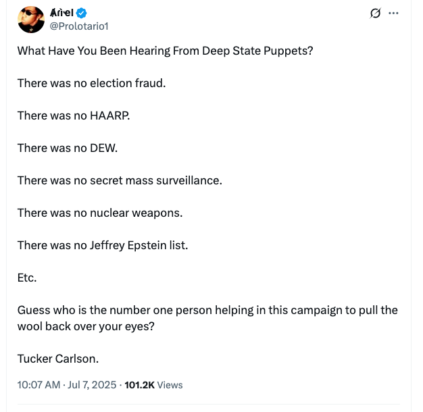This screenshot has height=412, width=423.
Task: Click the Grok explain-post icon
Action: click(376, 14)
